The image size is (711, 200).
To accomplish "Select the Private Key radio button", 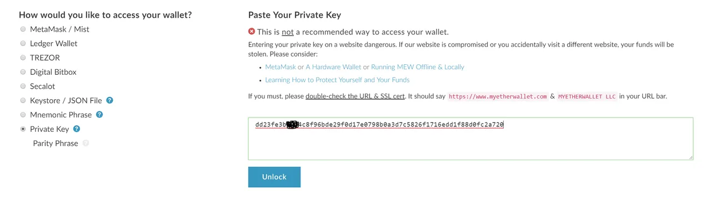I will [23, 129].
